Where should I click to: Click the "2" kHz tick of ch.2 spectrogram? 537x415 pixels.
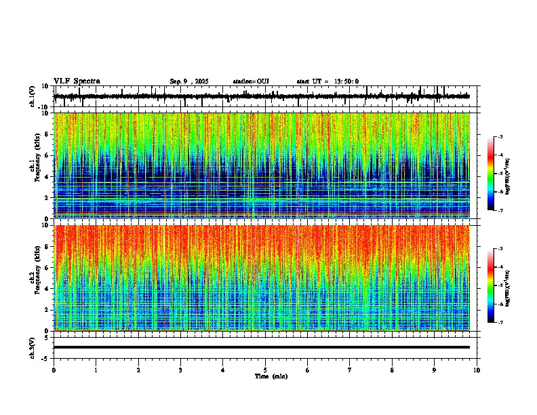click(47, 310)
